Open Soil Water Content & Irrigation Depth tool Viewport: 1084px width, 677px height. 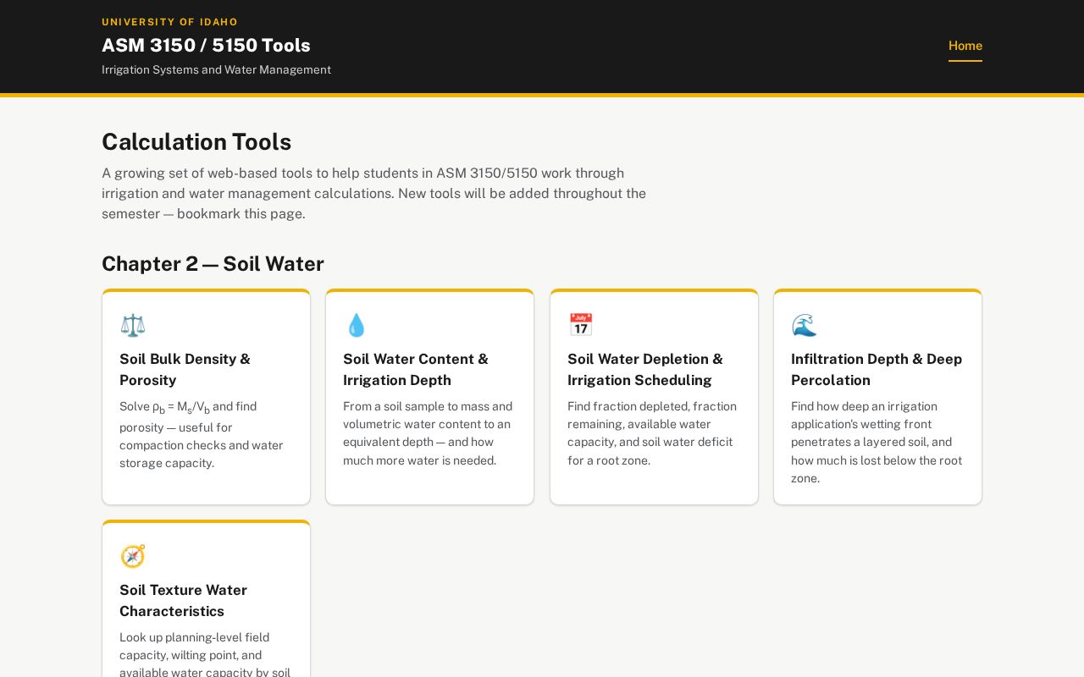(x=429, y=397)
